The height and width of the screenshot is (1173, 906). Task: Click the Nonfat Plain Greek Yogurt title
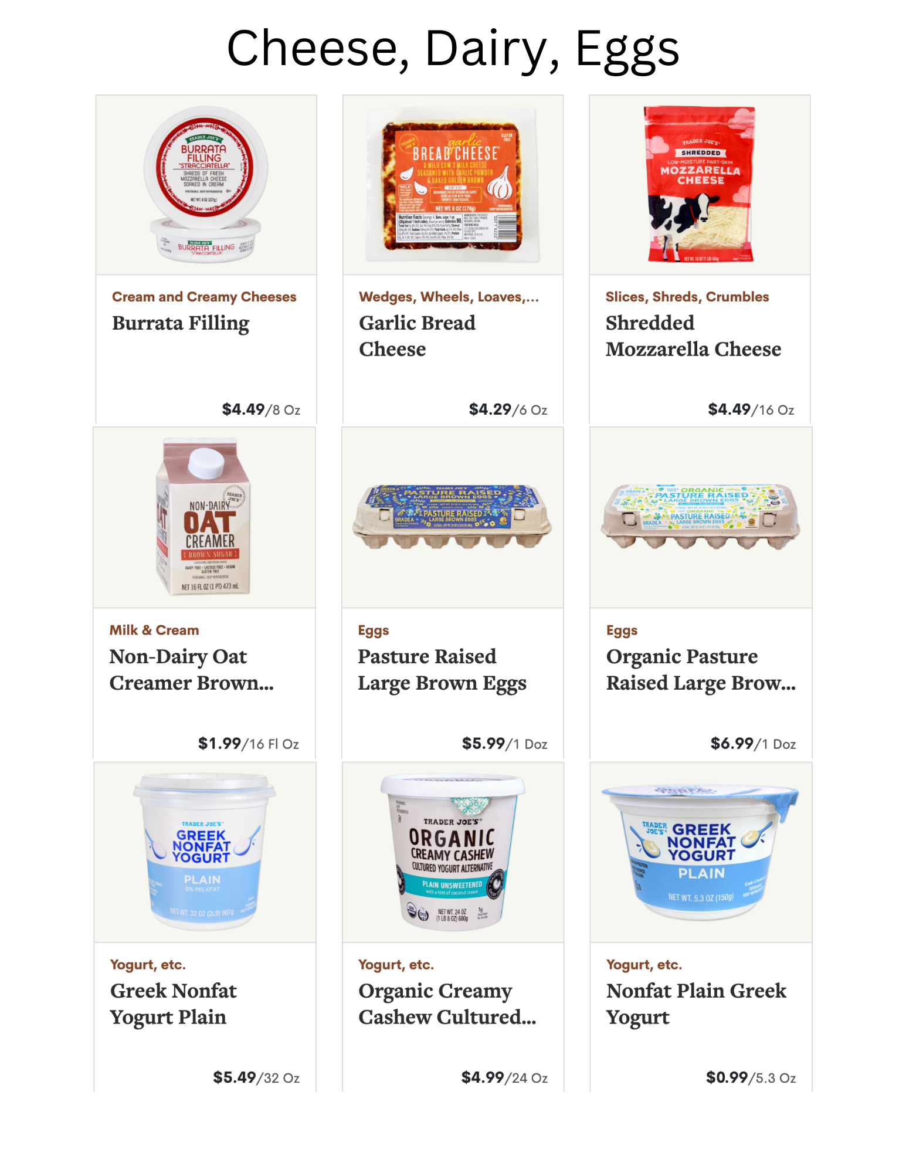pyautogui.click(x=696, y=1004)
